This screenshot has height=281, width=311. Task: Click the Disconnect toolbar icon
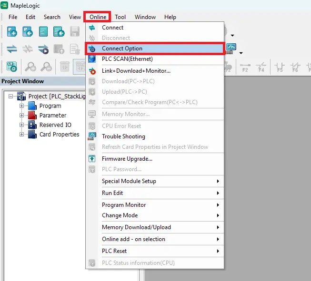tap(27, 49)
